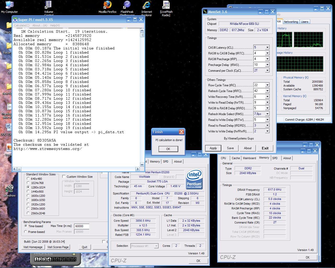Screen dimensions: 335x268
Task: Select profile 2 in Profiles widget
Action: coord(41,259)
